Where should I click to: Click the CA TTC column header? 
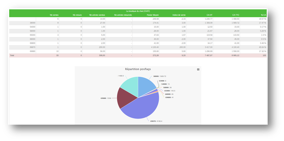coord(235,15)
